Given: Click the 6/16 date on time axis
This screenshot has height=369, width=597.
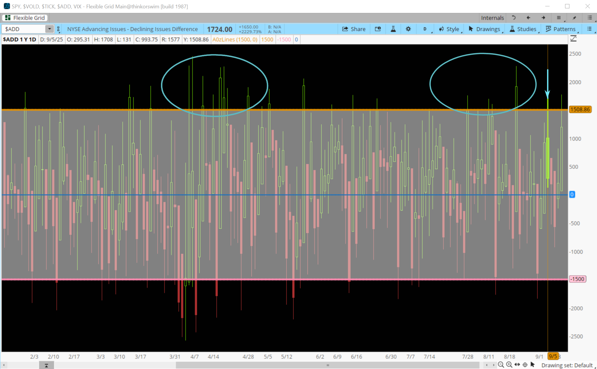Looking at the screenshot, I should coord(356,357).
